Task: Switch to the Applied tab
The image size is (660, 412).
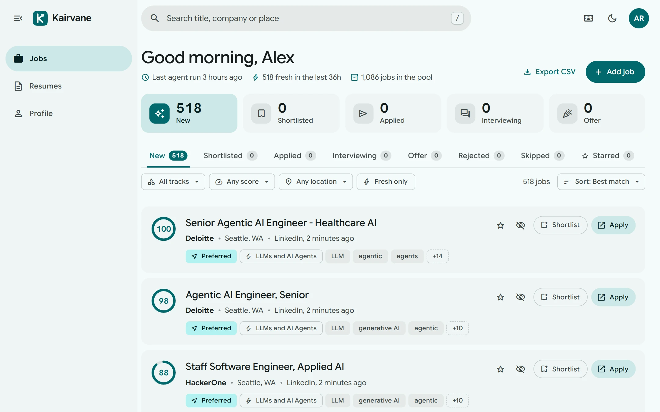Action: click(x=295, y=156)
